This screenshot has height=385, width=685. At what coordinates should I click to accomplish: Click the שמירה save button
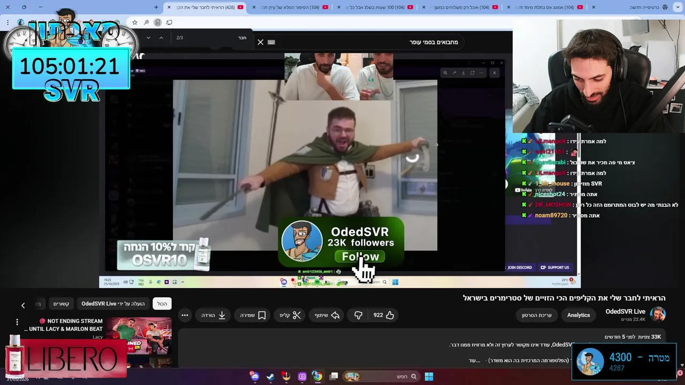(x=253, y=315)
